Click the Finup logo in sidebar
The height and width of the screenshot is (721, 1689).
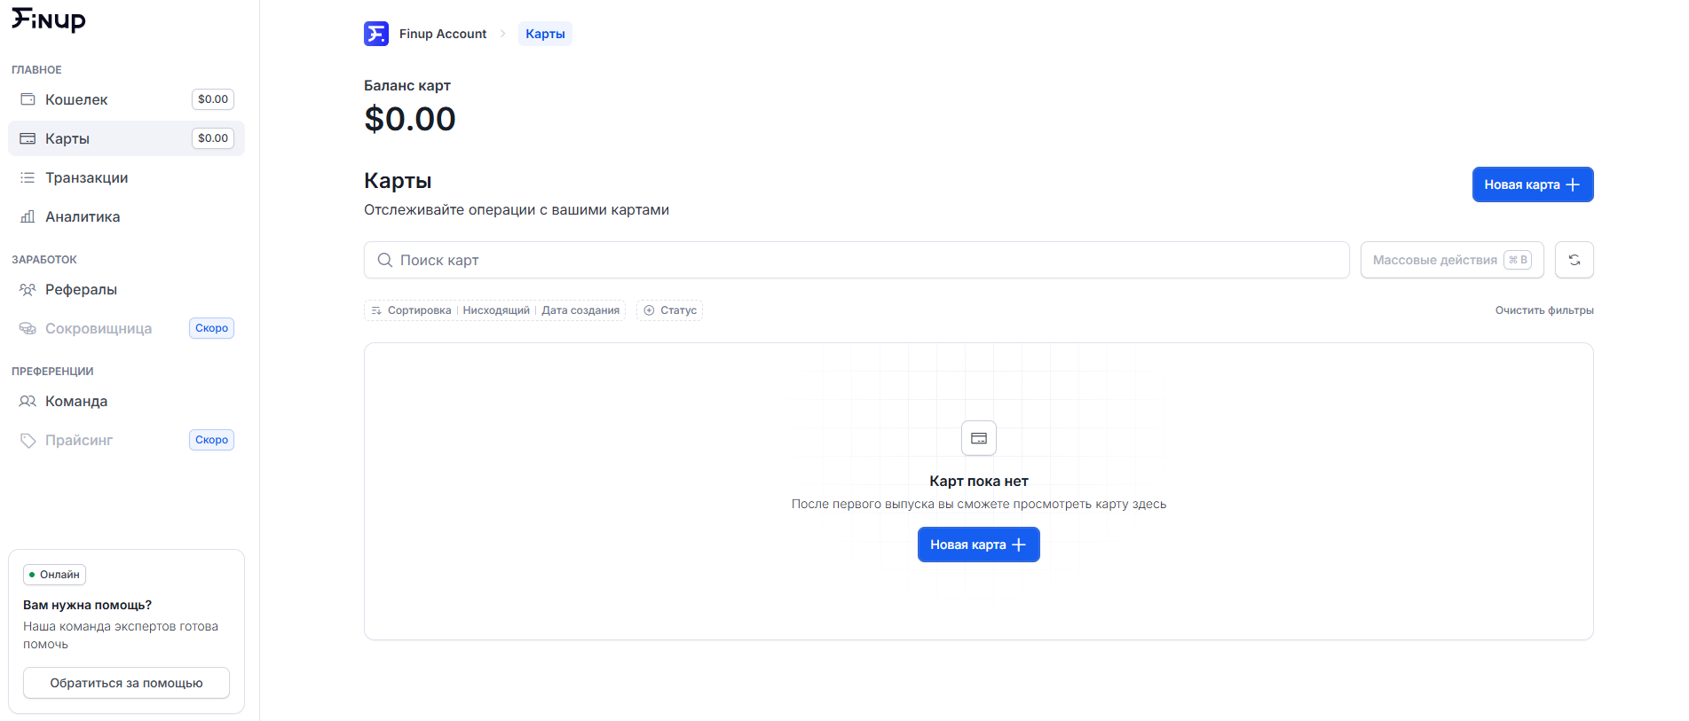(49, 20)
